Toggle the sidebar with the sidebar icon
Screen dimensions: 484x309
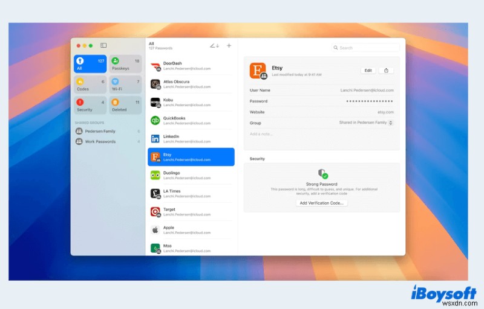point(103,45)
